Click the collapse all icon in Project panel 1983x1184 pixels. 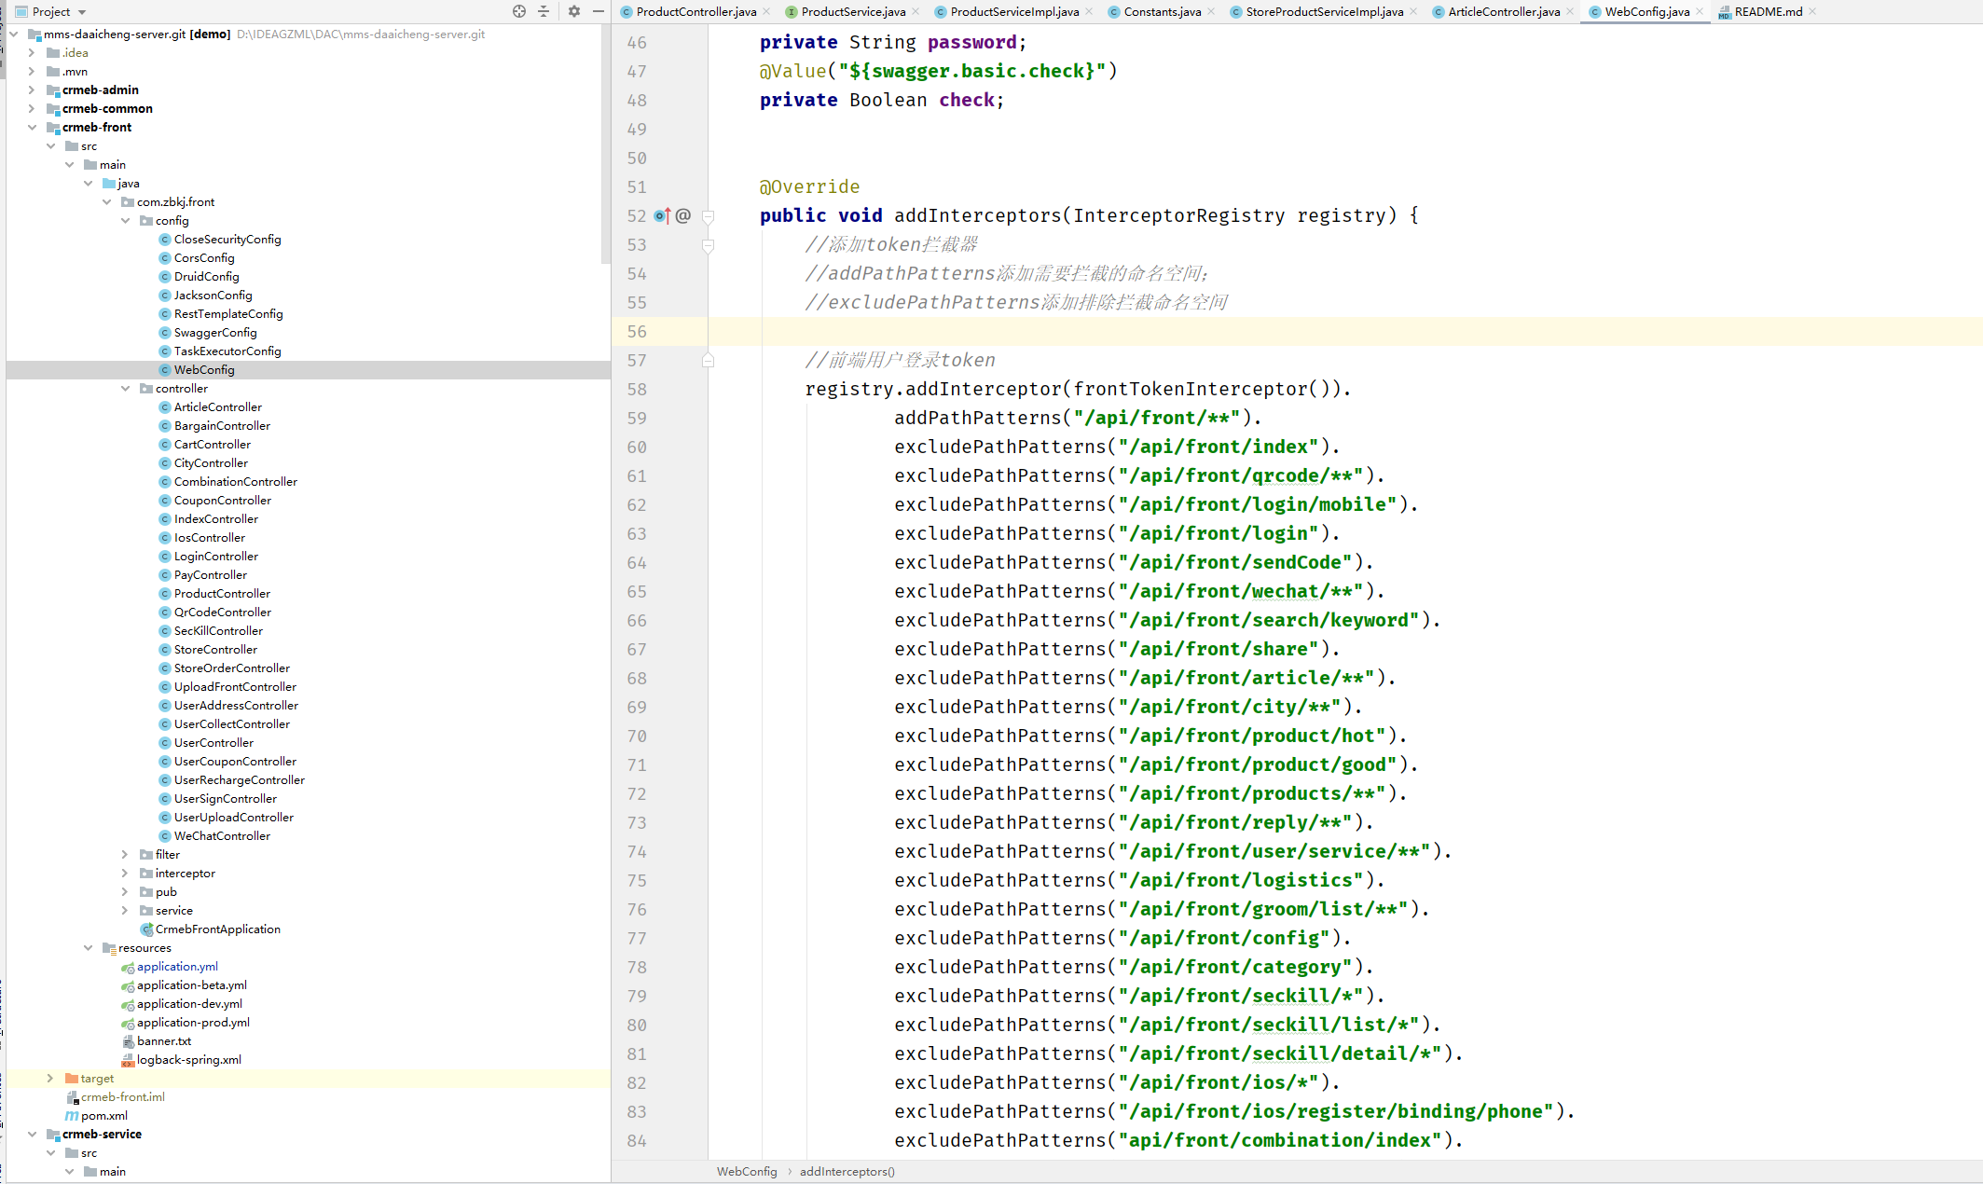(x=544, y=11)
